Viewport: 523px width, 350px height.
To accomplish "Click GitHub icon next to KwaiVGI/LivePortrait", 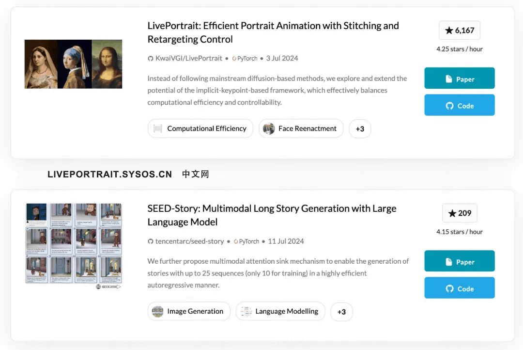I will pyautogui.click(x=151, y=59).
